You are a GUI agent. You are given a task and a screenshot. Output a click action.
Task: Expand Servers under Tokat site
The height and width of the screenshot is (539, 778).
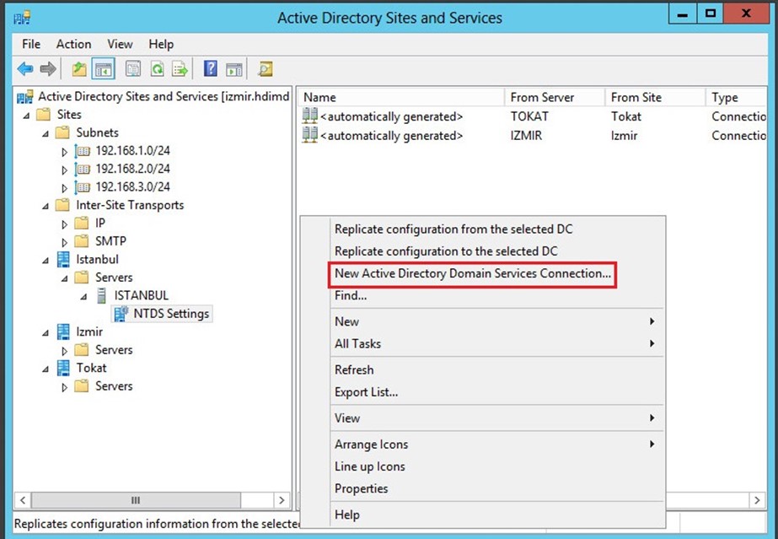click(x=64, y=387)
